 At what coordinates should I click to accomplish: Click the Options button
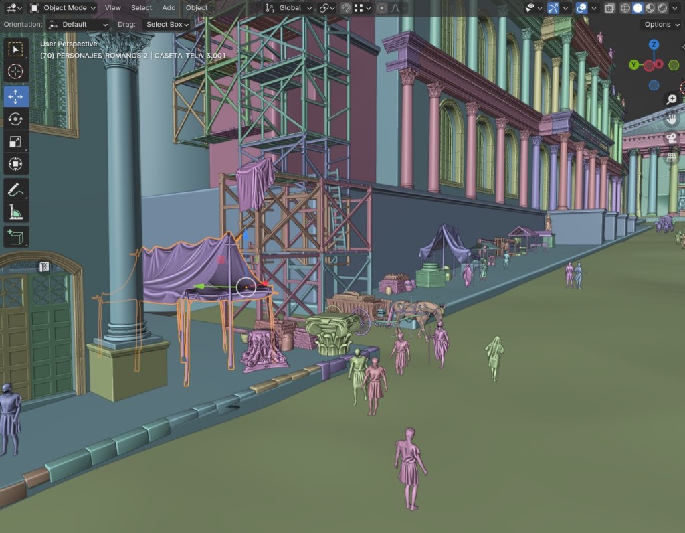click(661, 24)
